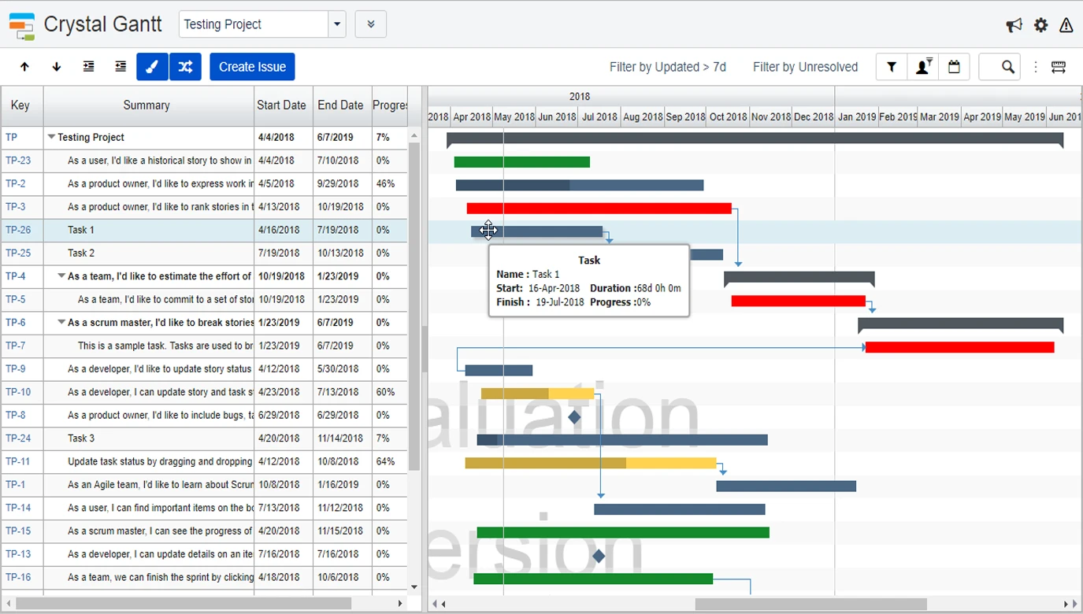The height and width of the screenshot is (614, 1083).
Task: Open the filter-by-user icon
Action: pyautogui.click(x=922, y=67)
